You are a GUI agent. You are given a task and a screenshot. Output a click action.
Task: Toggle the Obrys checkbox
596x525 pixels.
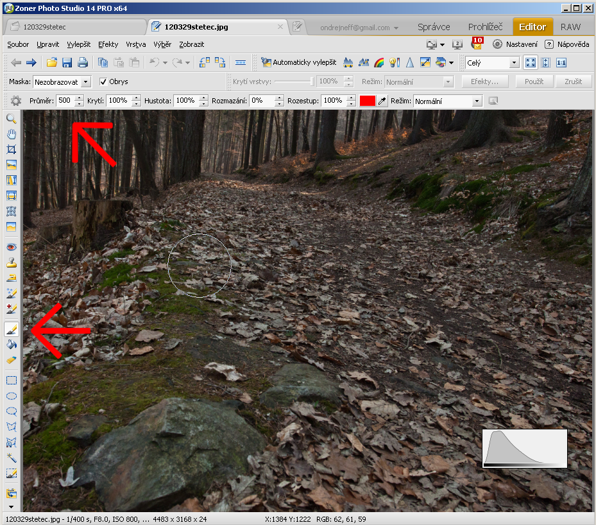pyautogui.click(x=103, y=82)
